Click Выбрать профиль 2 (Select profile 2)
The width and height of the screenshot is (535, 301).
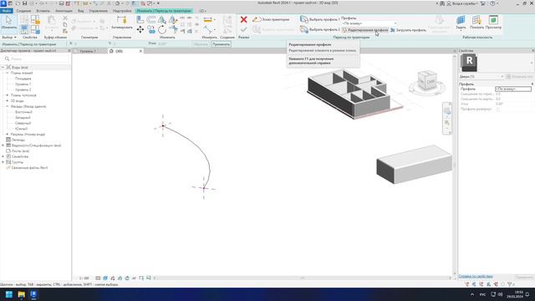point(319,30)
